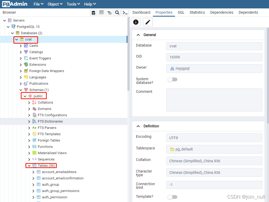This screenshot has width=269, height=202.
Task: Click the Databases (2) stack icon
Action: [18, 33]
